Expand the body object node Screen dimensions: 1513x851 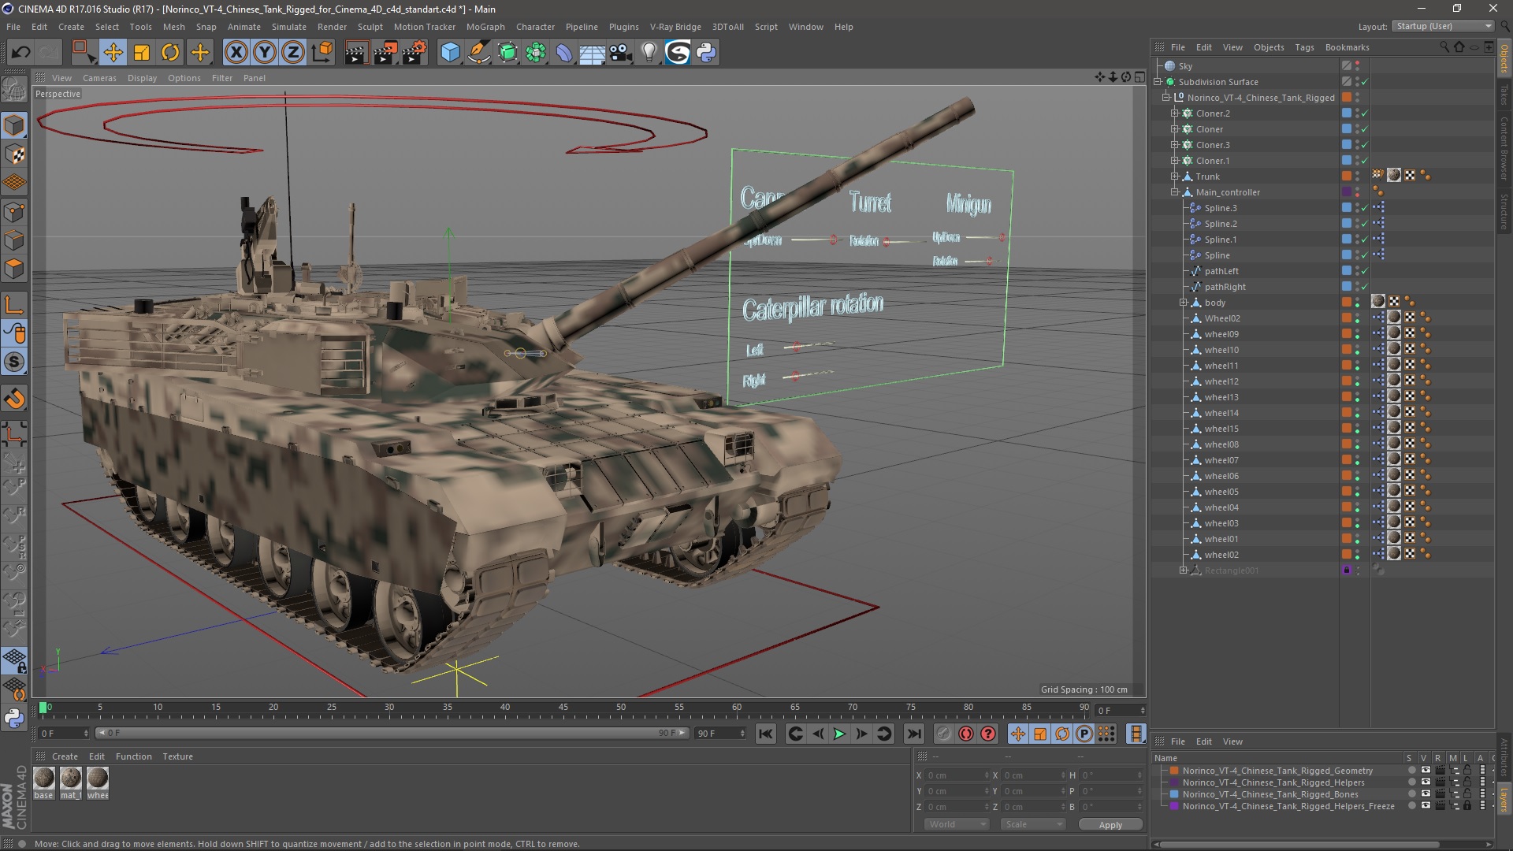(1184, 303)
